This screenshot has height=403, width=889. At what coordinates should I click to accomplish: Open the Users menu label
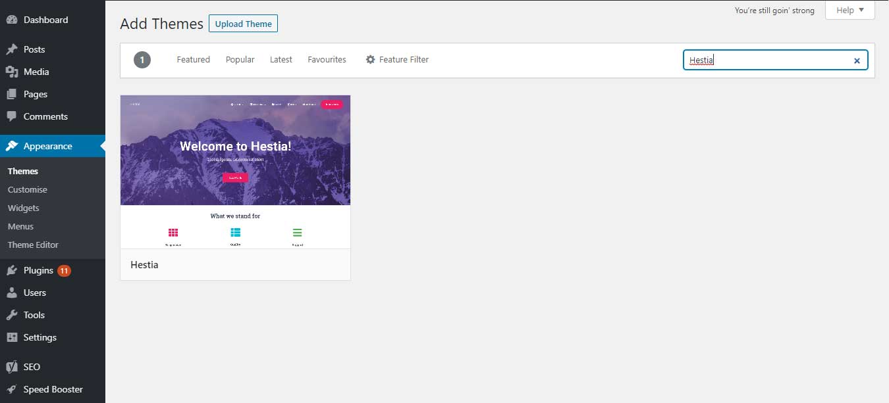[x=35, y=293]
